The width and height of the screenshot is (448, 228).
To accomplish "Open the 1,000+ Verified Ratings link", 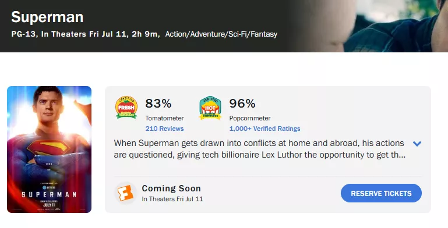I will click(264, 129).
